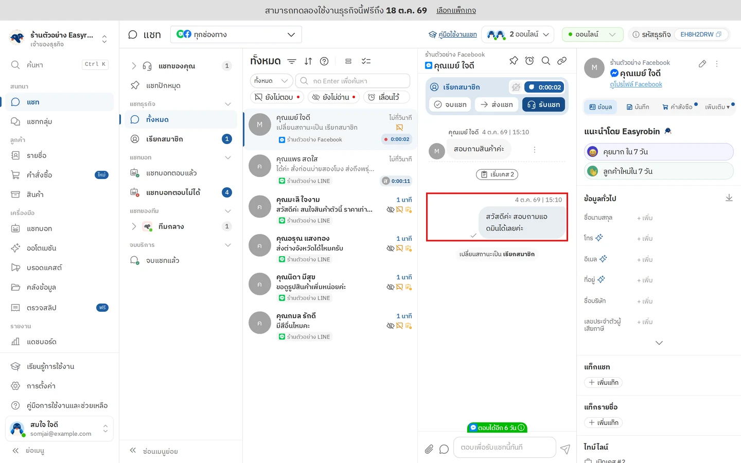Open the filter icon beside the ทั้งหมด heading
The image size is (741, 463).
[292, 61]
